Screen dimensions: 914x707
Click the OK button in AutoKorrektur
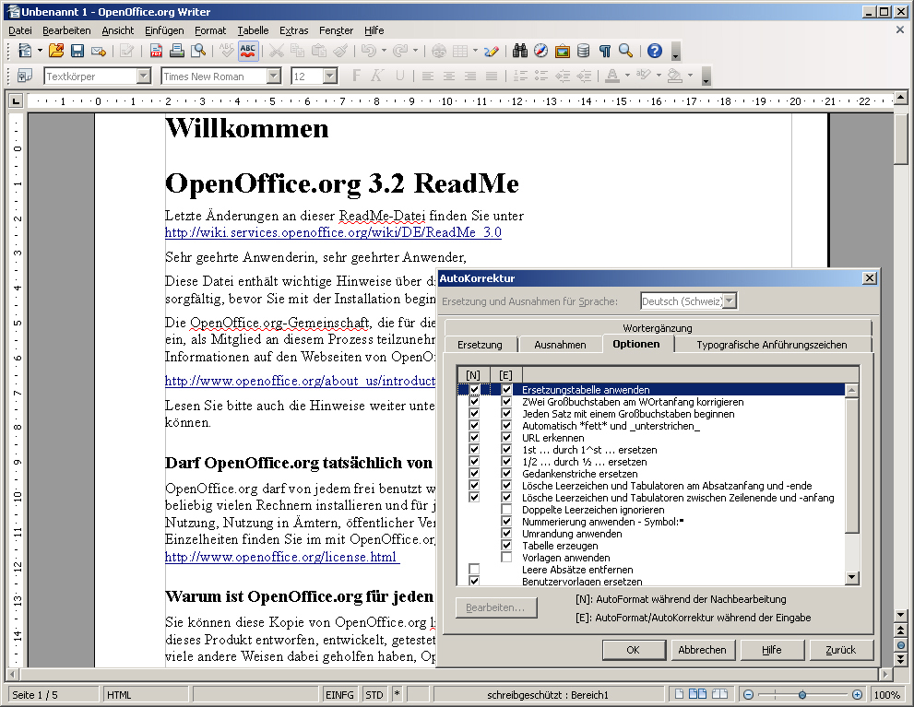coord(634,650)
